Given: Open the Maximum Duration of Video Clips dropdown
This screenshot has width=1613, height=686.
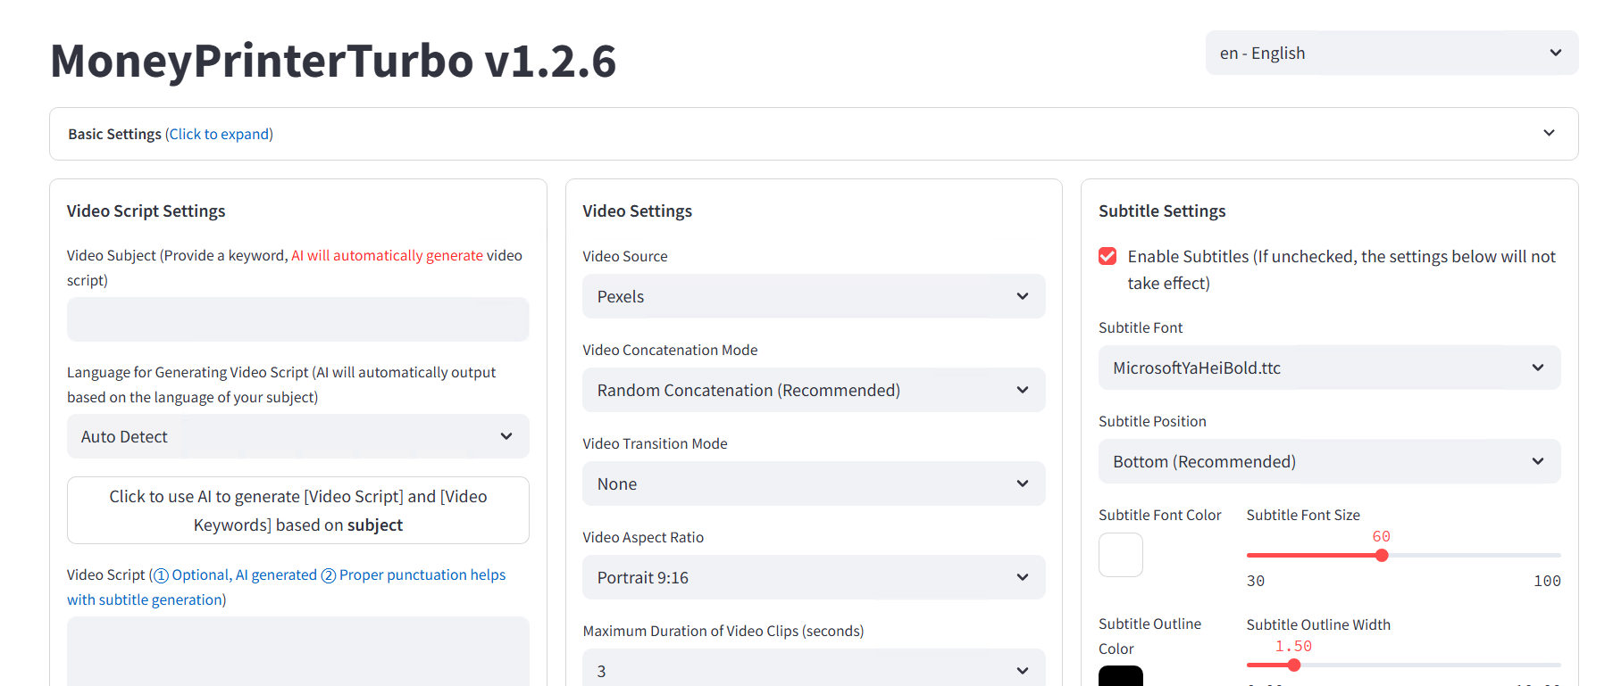Looking at the screenshot, I should coord(814,669).
